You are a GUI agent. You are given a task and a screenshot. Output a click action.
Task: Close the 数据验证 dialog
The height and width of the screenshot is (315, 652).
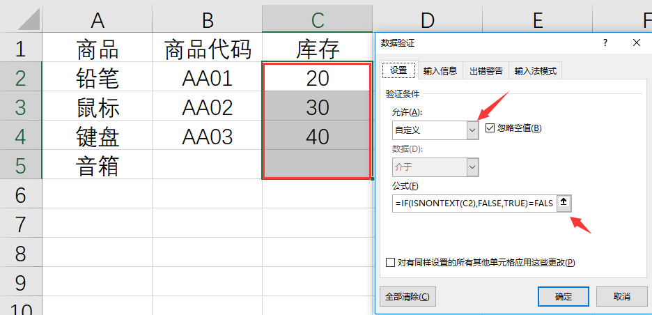tap(636, 43)
